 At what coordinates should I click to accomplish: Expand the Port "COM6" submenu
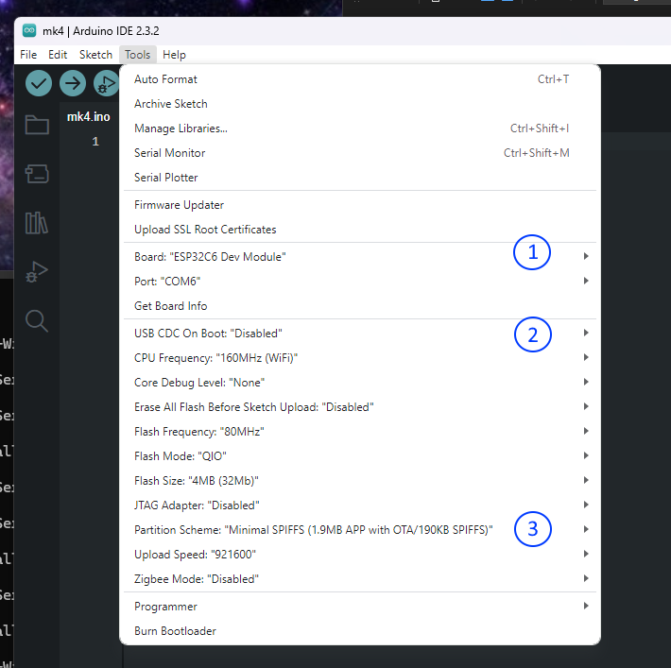tap(359, 282)
